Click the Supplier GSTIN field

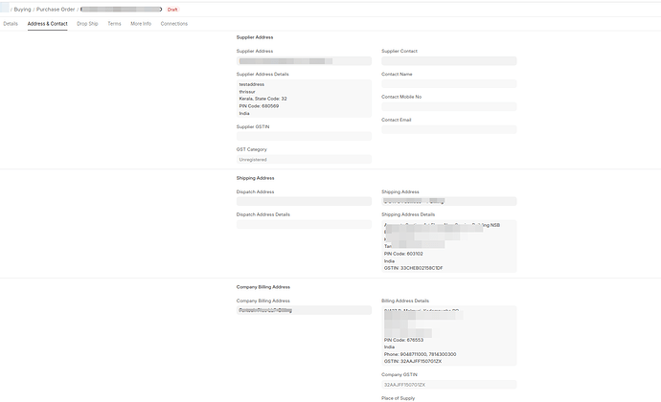click(304, 136)
